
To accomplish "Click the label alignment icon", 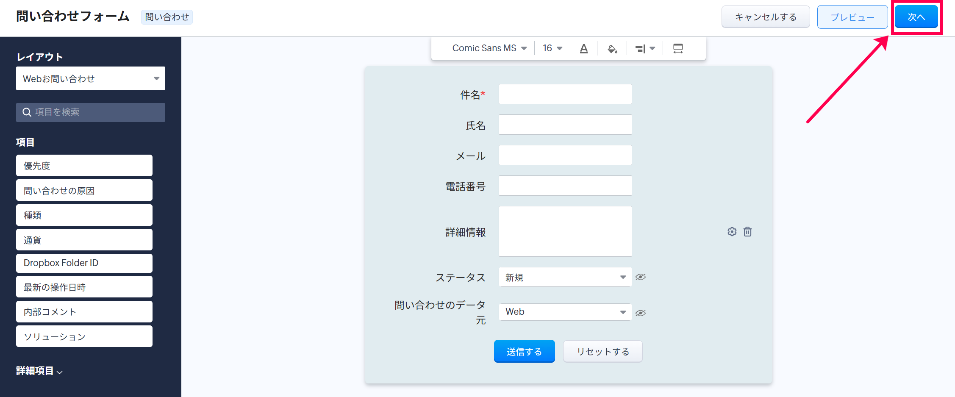I will (645, 49).
